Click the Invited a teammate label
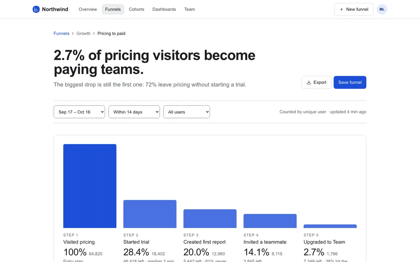 [x=265, y=242]
